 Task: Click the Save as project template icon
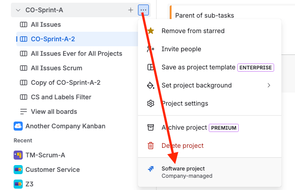click(151, 67)
